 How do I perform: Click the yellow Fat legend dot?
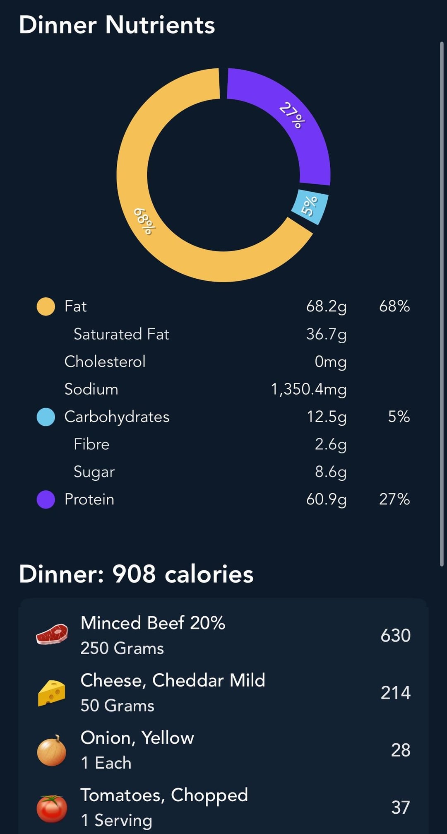(x=46, y=306)
